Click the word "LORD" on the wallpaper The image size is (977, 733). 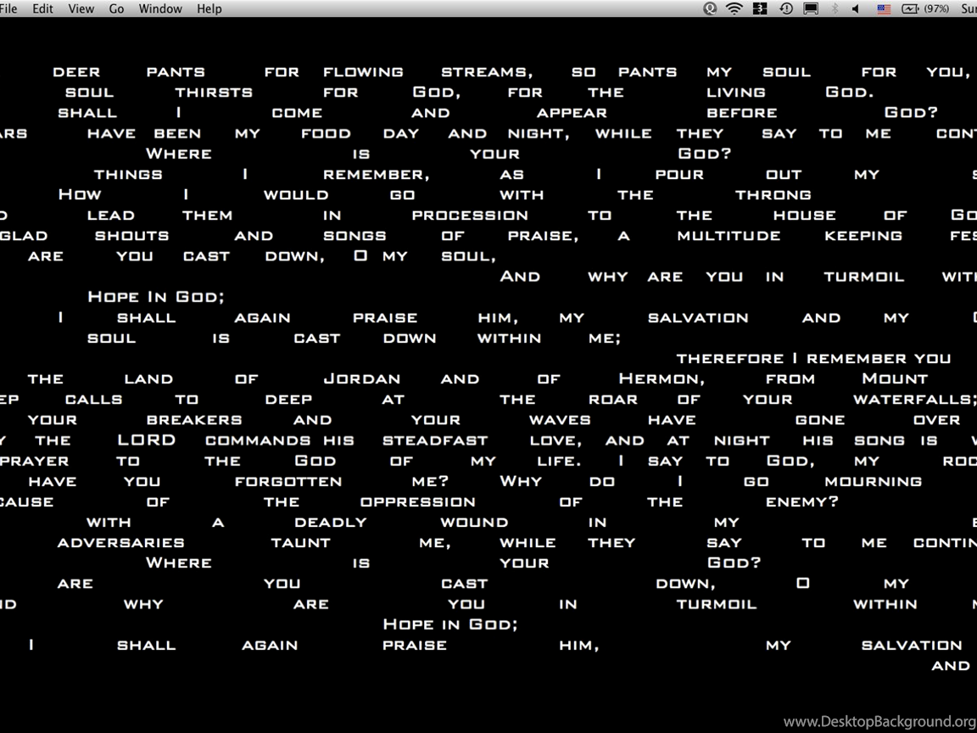click(147, 439)
